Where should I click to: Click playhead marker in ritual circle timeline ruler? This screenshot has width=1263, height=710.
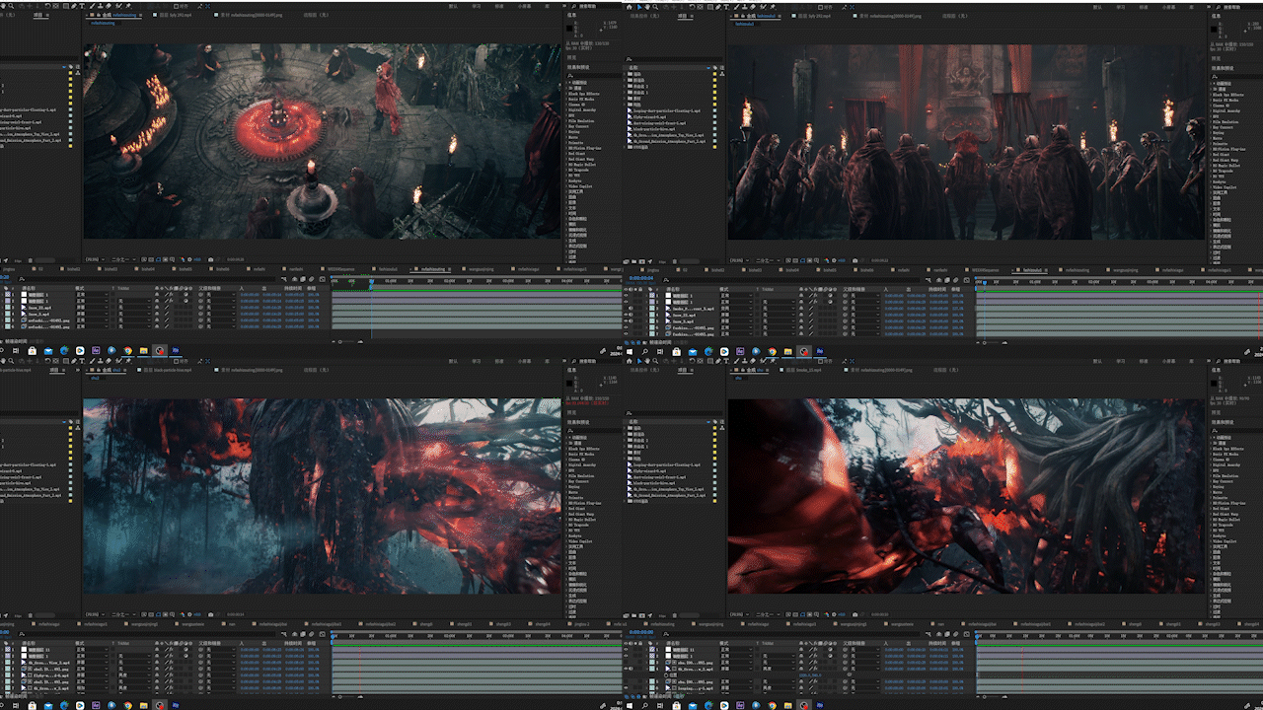pyautogui.click(x=371, y=281)
